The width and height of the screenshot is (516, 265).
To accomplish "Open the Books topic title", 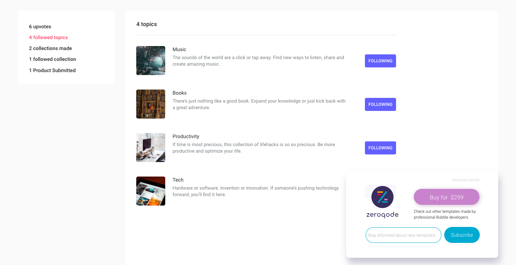I will tap(180, 93).
